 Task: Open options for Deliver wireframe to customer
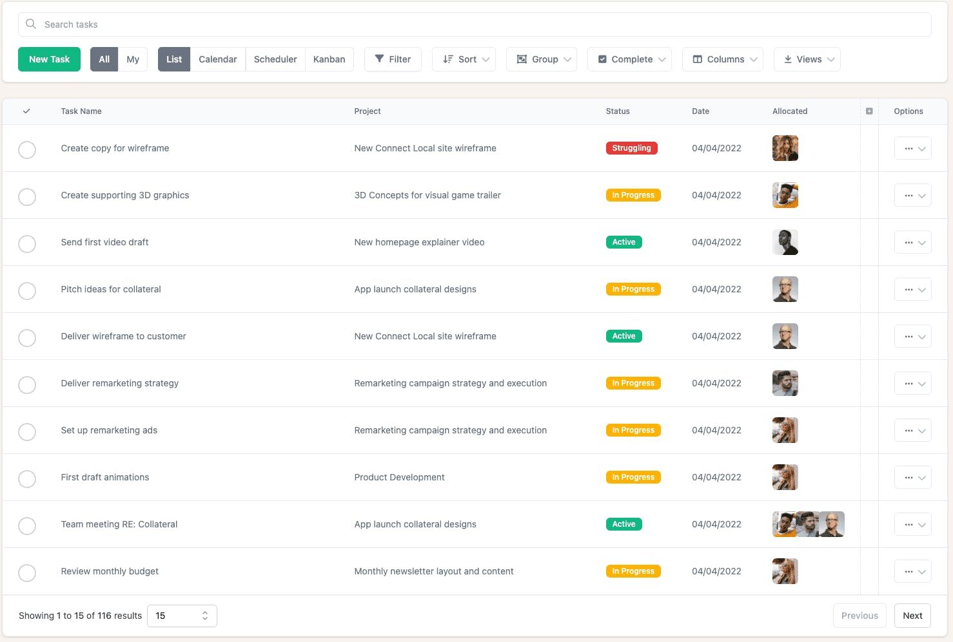click(913, 337)
